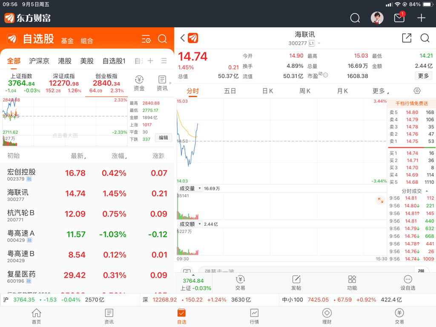The height and width of the screenshot is (327, 436).
Task: Focus the 弹幕走一波 comment input
Action: tap(306, 270)
